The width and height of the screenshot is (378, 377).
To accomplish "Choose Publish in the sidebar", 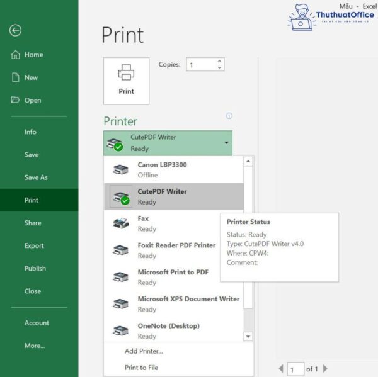I will coord(35,268).
